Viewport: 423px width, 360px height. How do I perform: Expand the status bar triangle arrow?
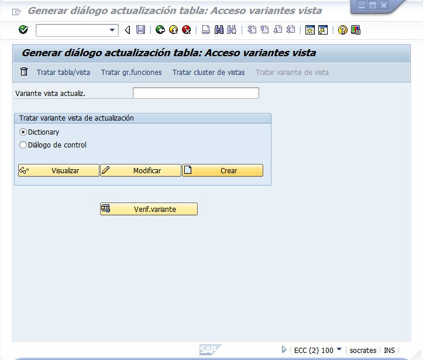(x=284, y=349)
